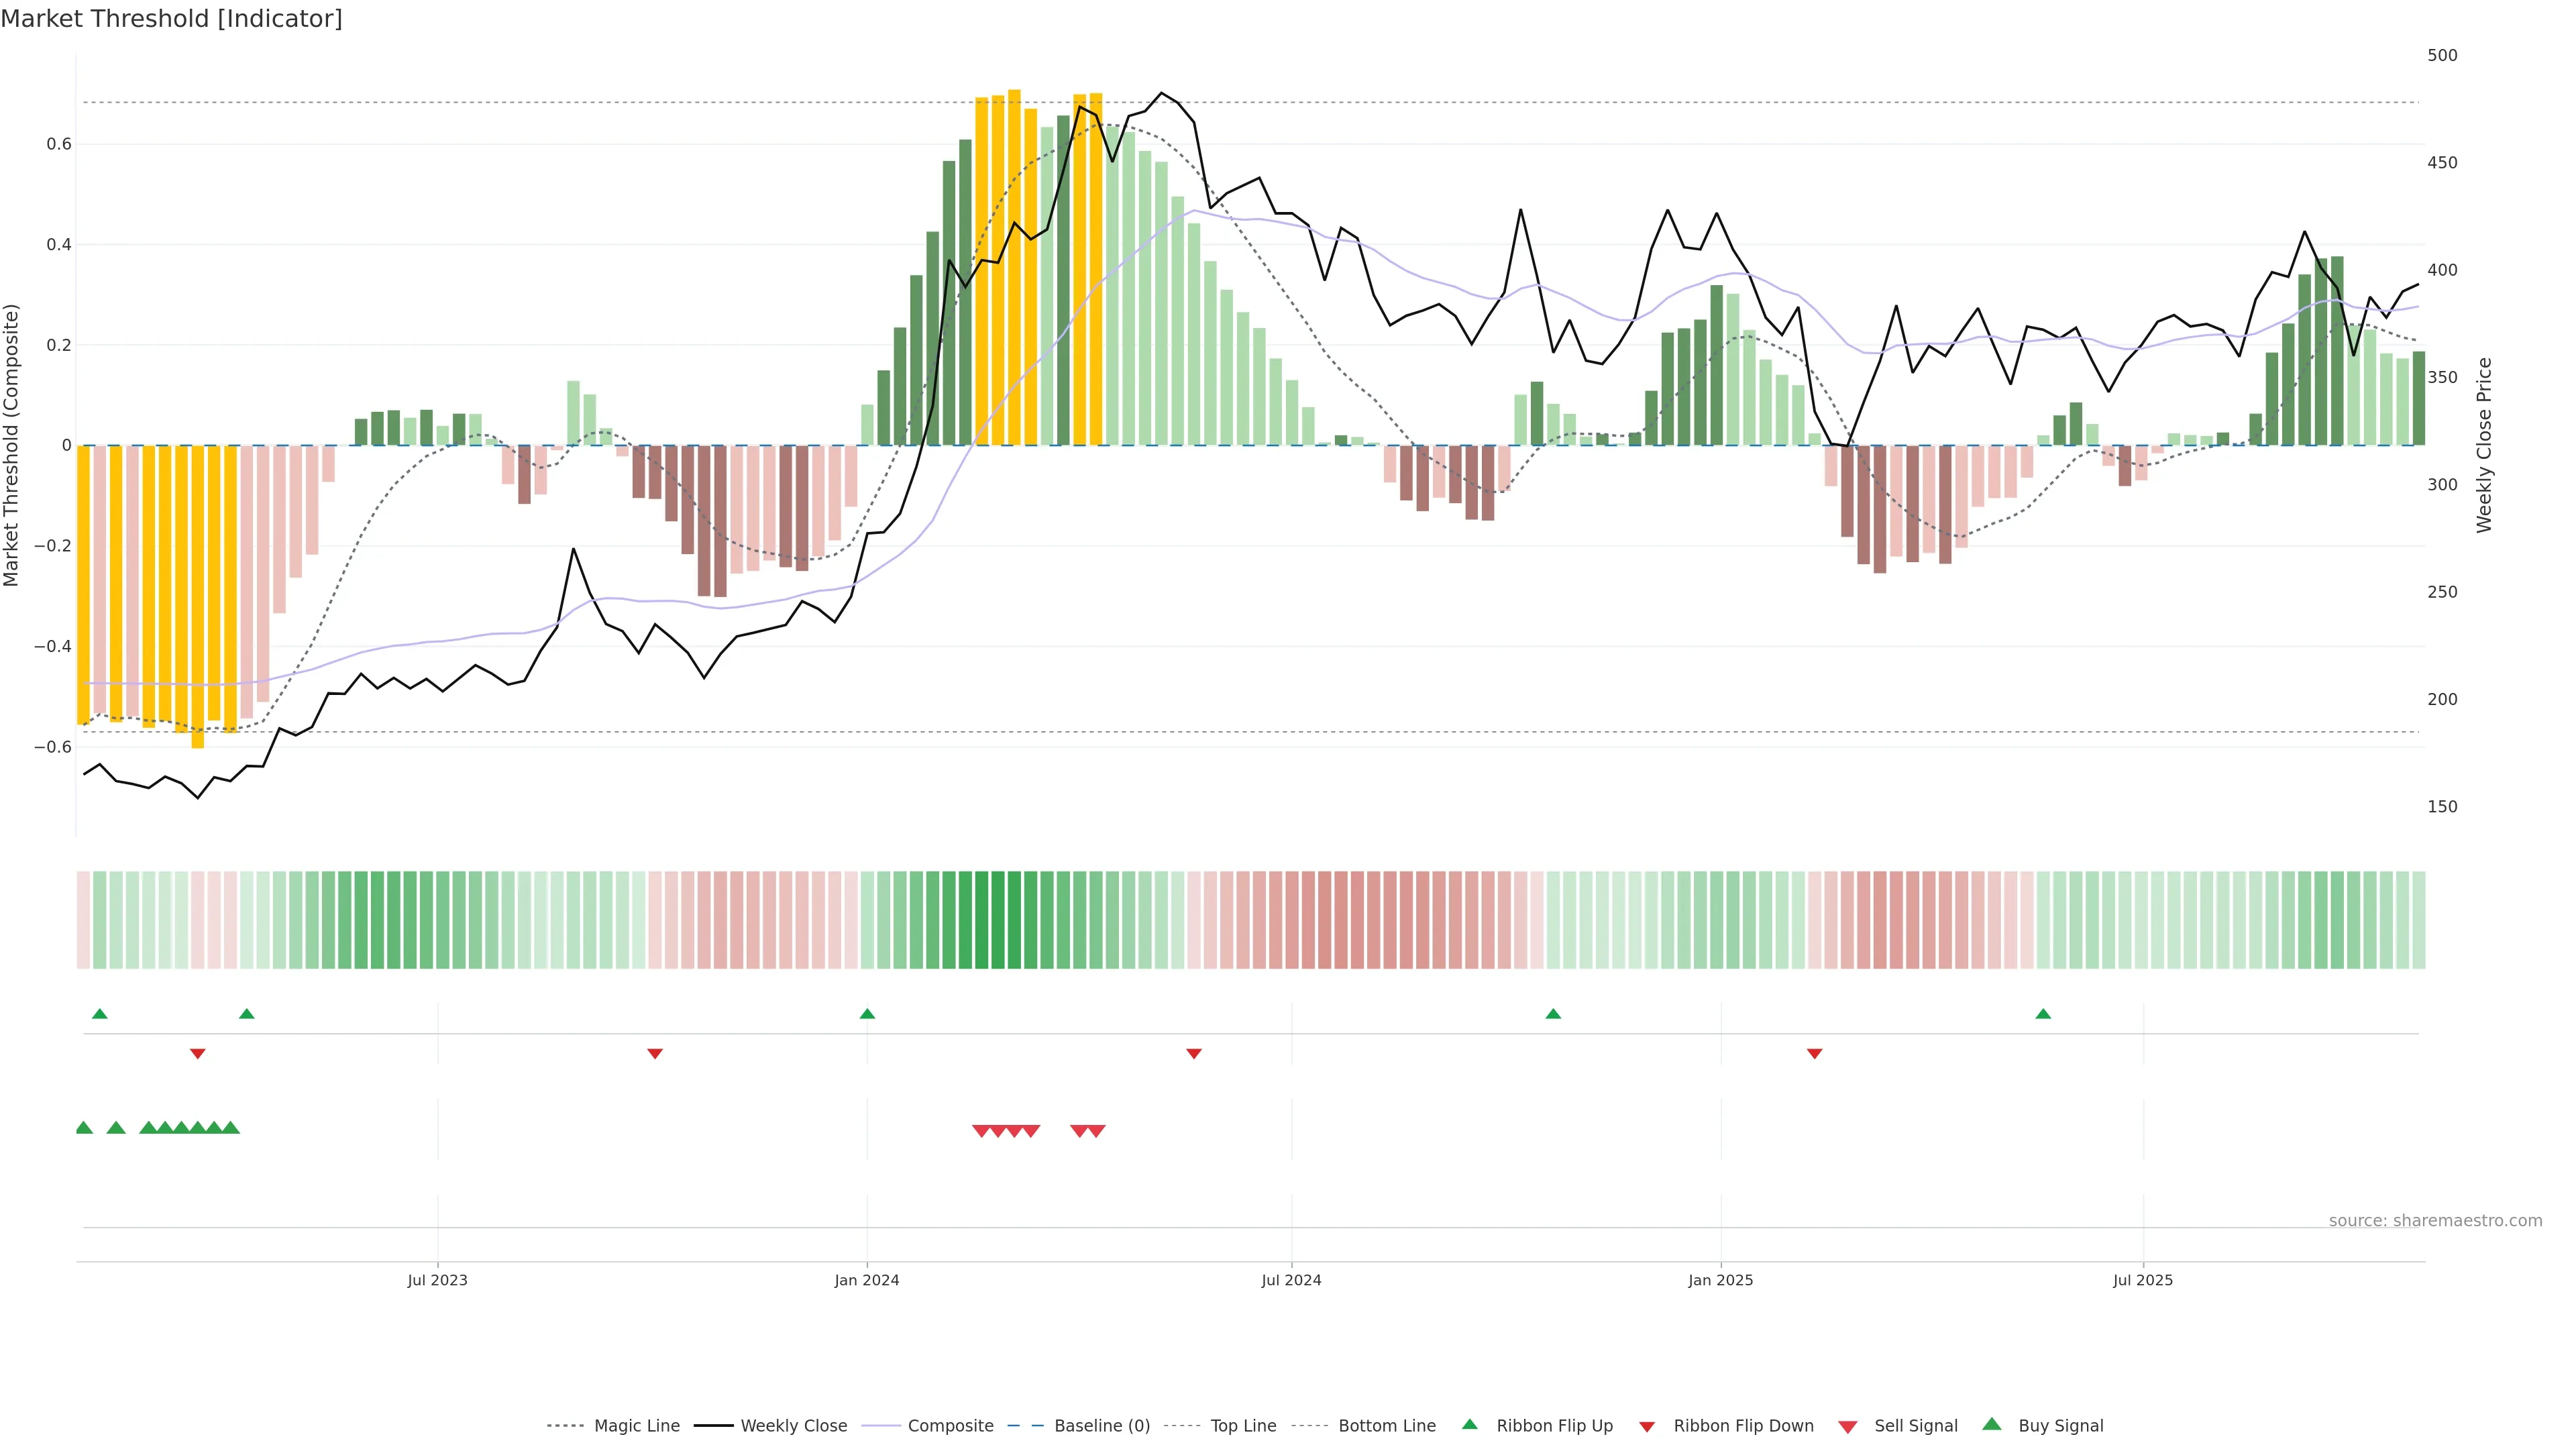This screenshot has width=2576, height=1449.
Task: Click the Sell Signal legend icon
Action: click(x=1848, y=1427)
